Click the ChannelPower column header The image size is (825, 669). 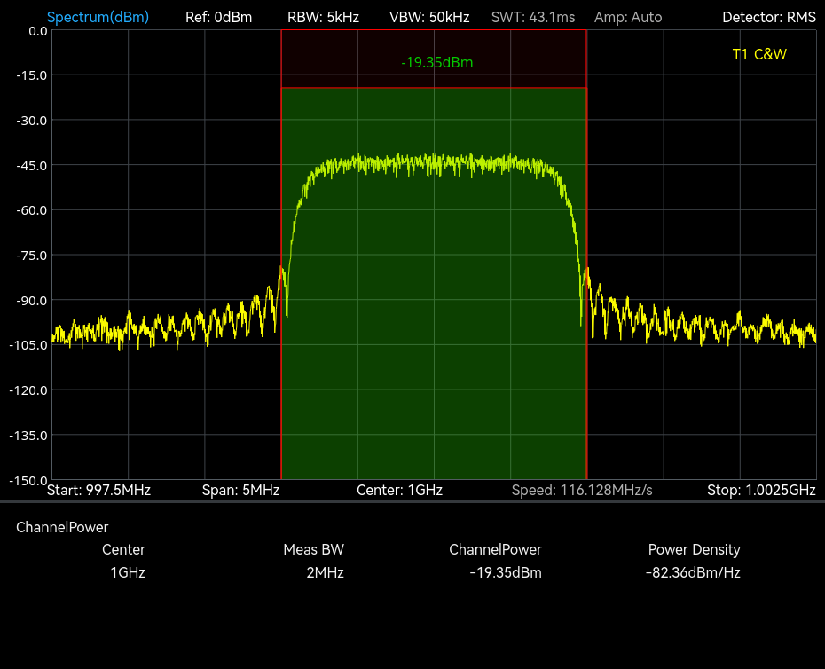[x=495, y=549]
